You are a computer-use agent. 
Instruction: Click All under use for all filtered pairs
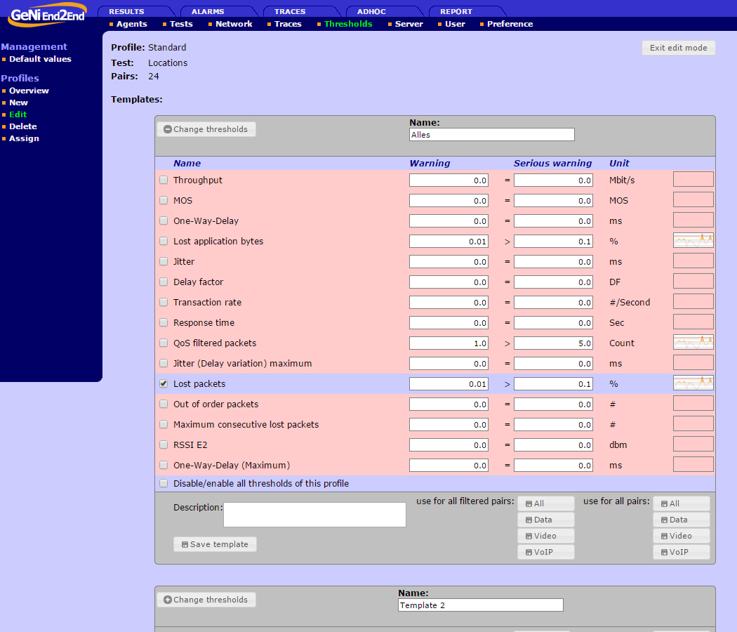click(545, 503)
